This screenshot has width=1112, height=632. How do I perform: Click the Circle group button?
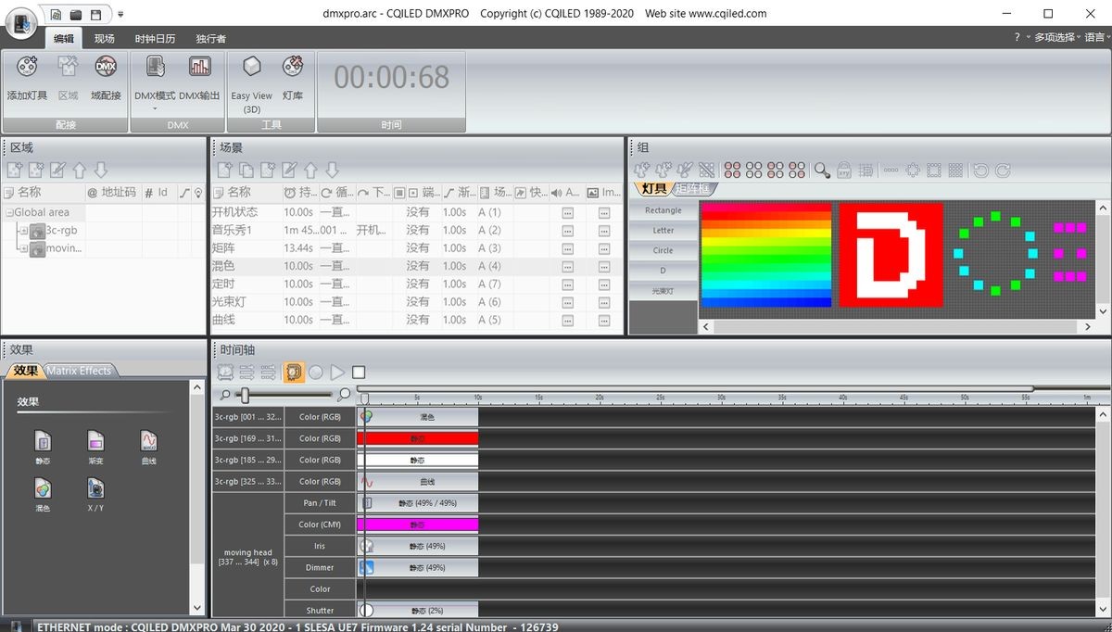(663, 250)
